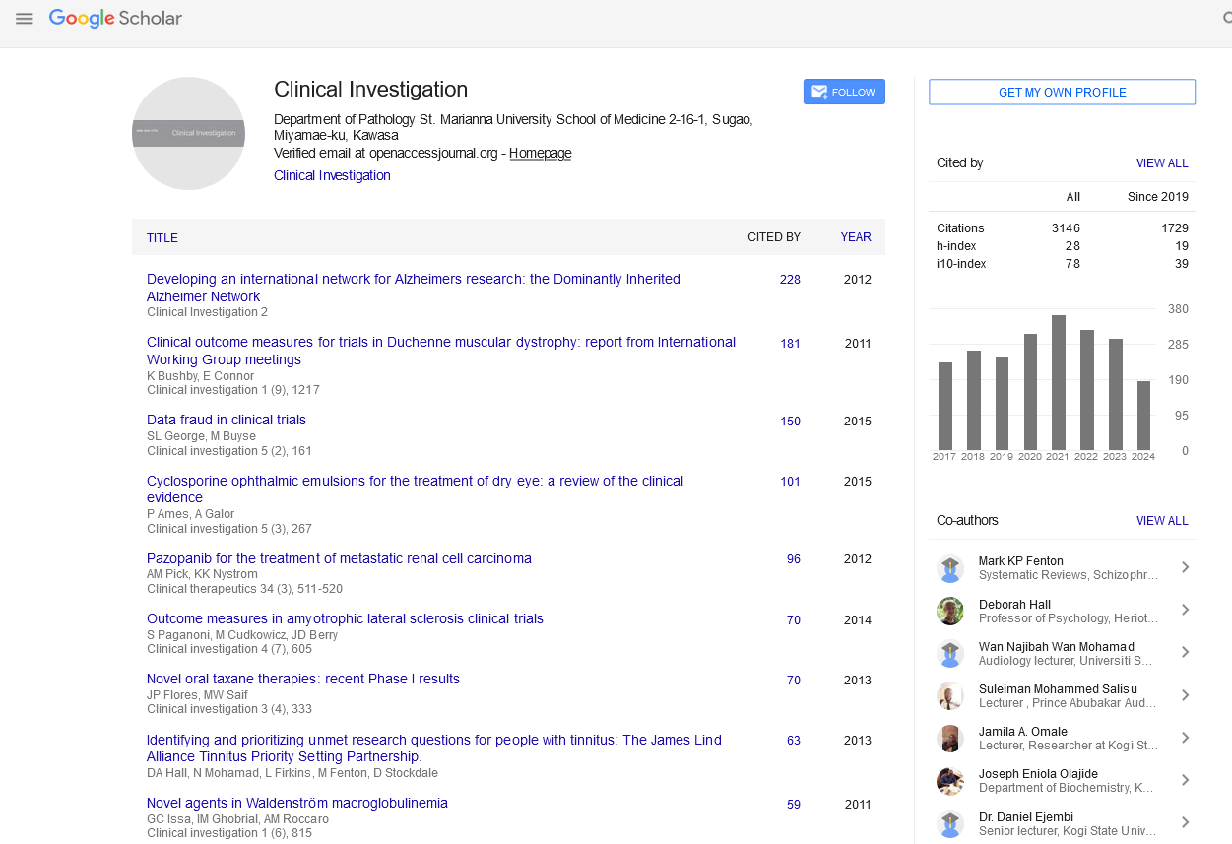Open Duchenne muscular dystrophy outcome measures article
Image resolution: width=1232 pixels, height=844 pixels.
(x=441, y=351)
